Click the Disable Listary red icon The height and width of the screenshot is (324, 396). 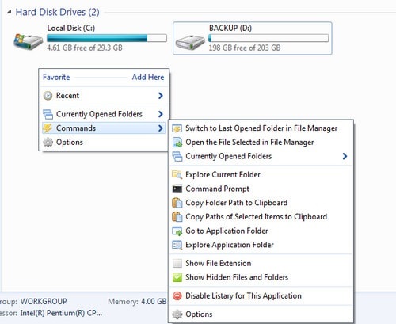[x=177, y=295]
